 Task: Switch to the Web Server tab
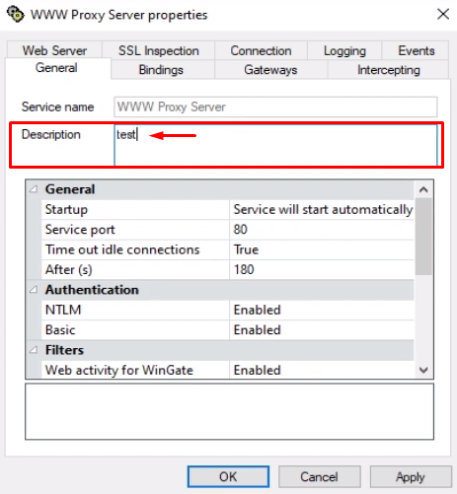[54, 50]
